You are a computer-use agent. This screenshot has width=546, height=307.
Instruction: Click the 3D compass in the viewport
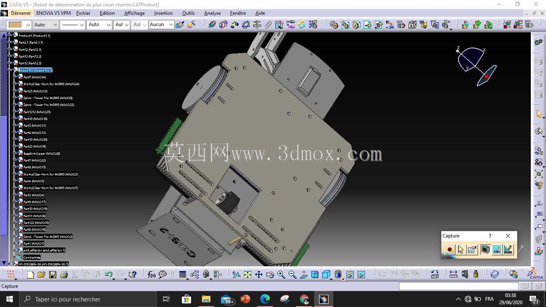tap(477, 66)
